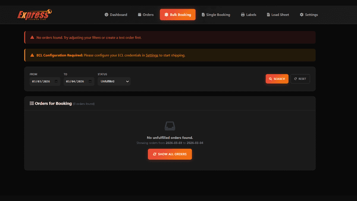
Task: Open the Load Sheet tab
Action: 278,15
